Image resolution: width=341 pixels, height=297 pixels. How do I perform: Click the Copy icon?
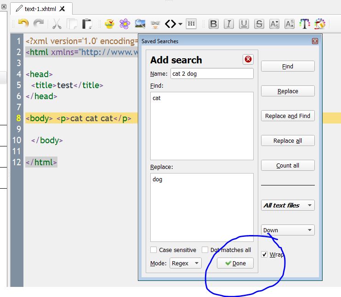pyautogui.click(x=72, y=24)
